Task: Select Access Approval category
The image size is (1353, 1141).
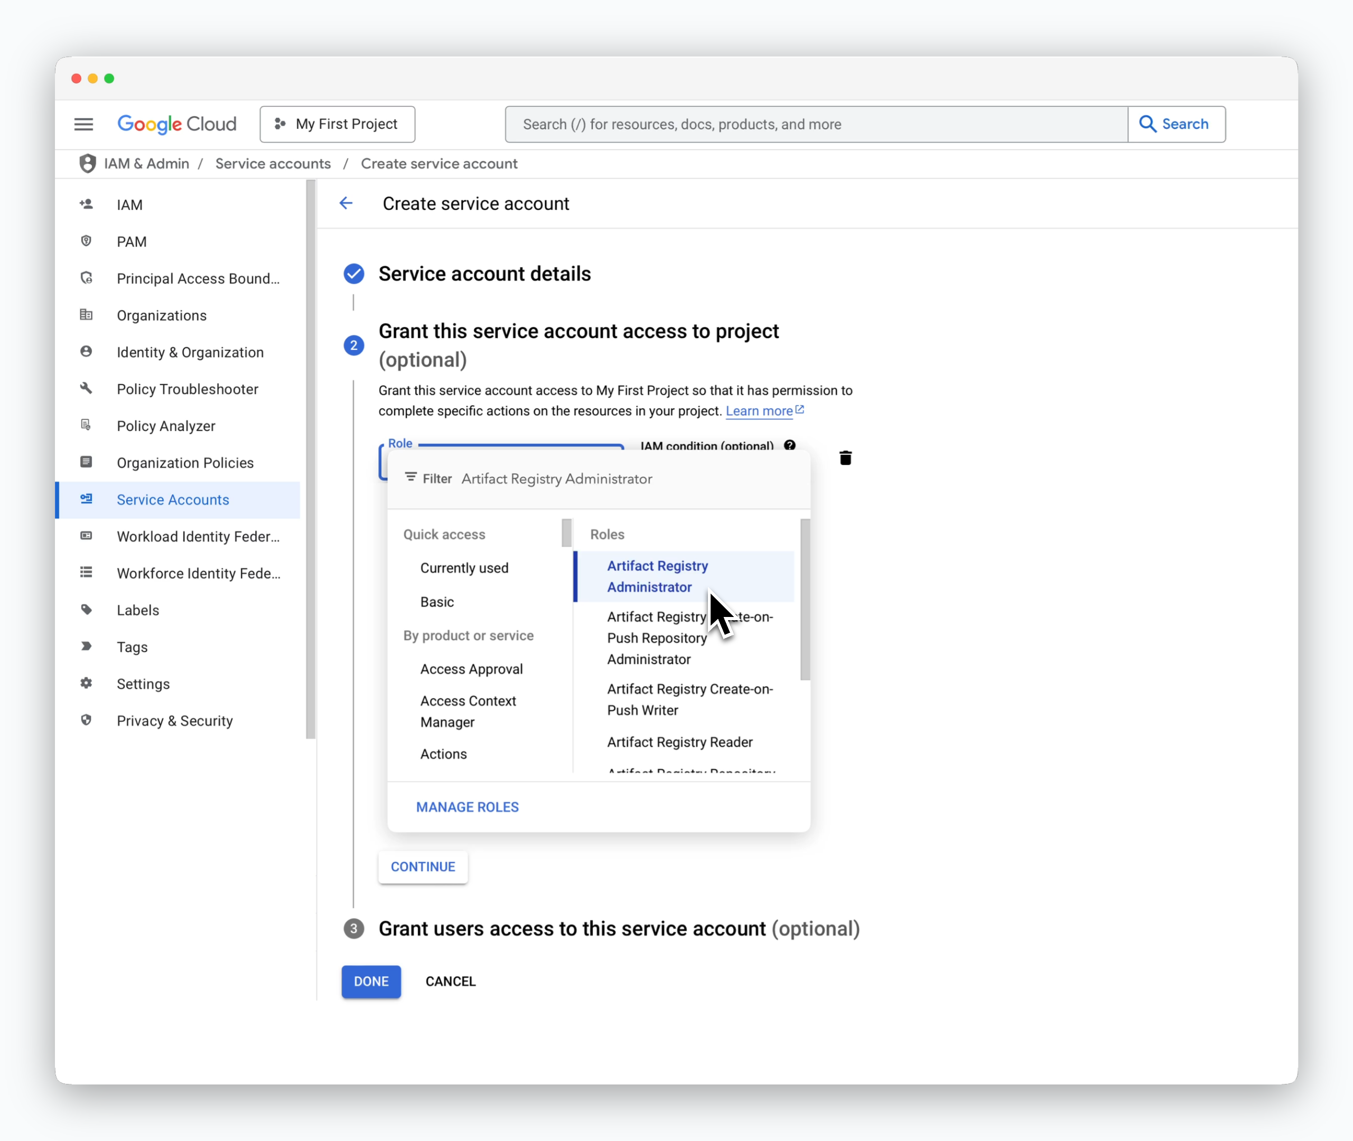Action: pos(471,669)
